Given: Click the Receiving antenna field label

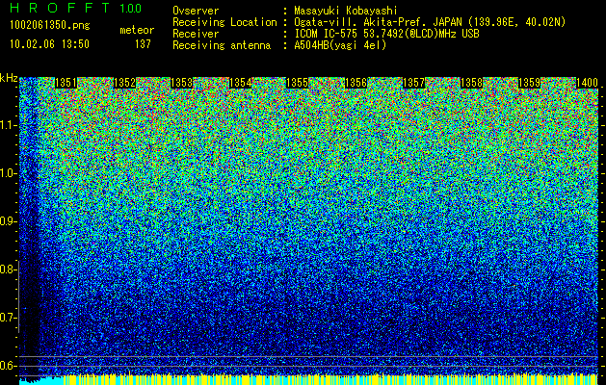Looking at the screenshot, I should (x=222, y=45).
